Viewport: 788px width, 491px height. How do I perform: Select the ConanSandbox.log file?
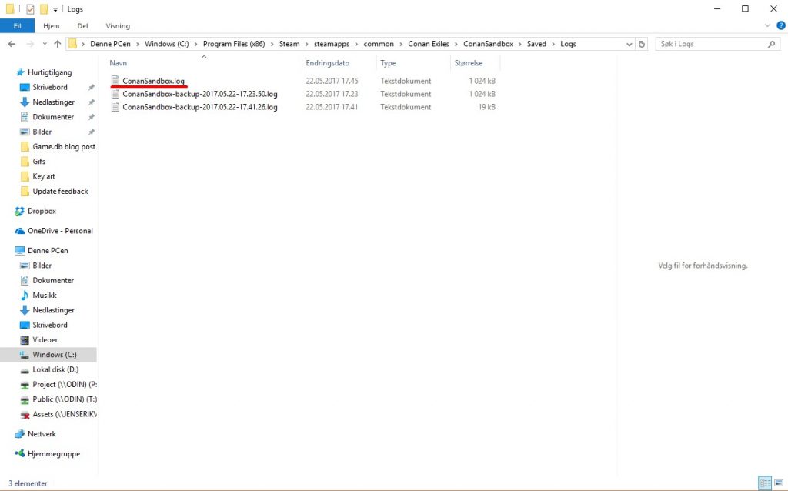(153, 81)
